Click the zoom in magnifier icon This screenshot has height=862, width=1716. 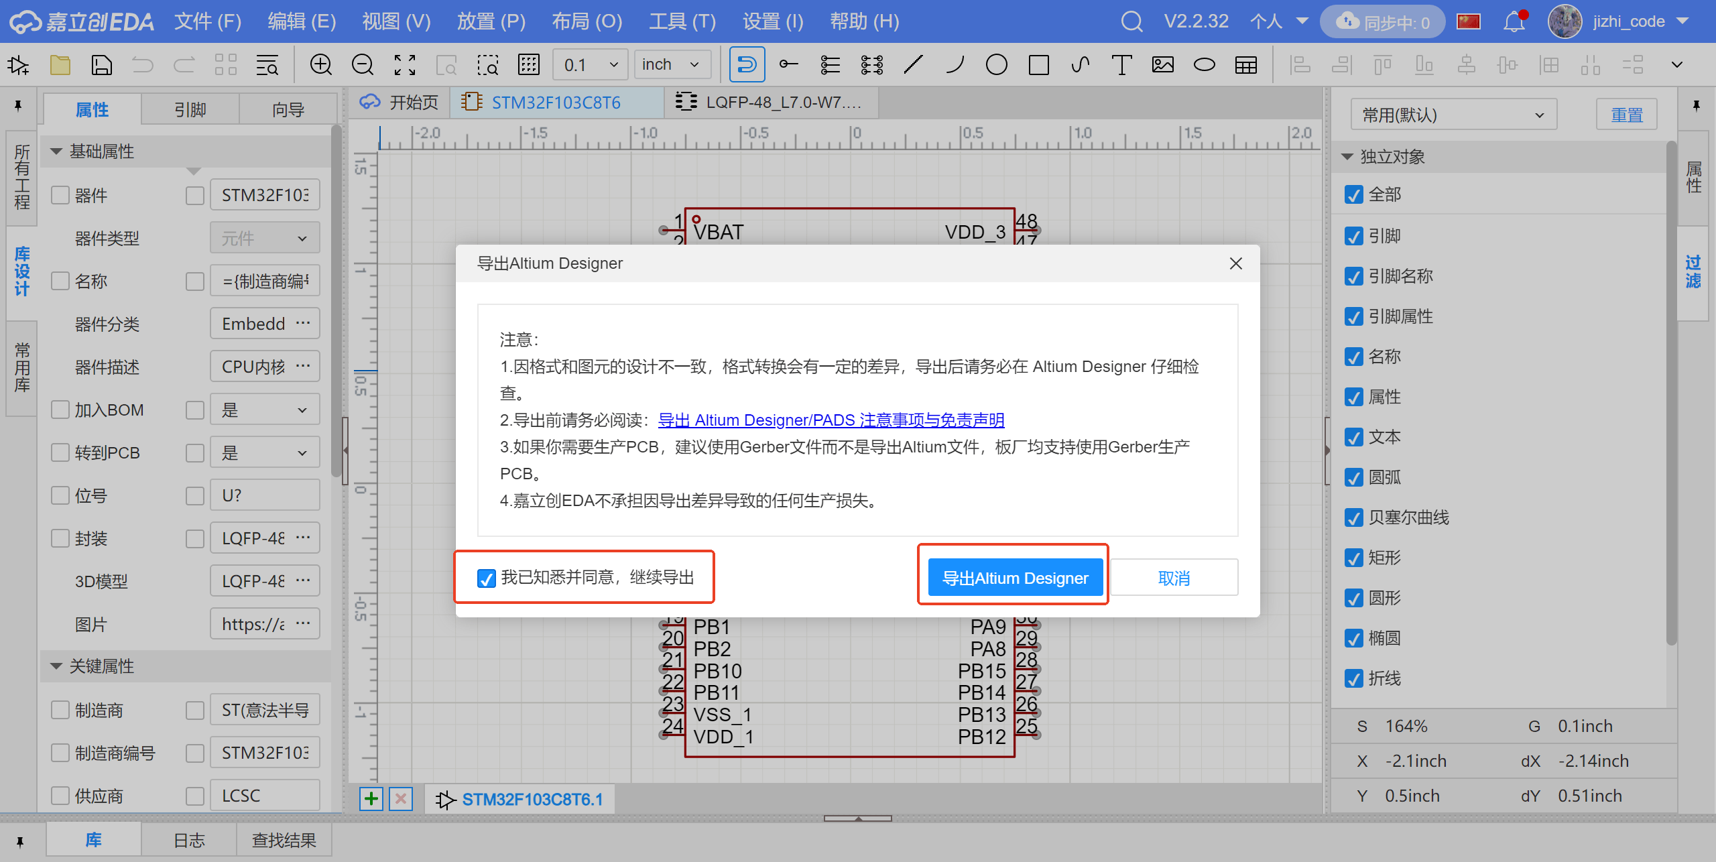321,65
